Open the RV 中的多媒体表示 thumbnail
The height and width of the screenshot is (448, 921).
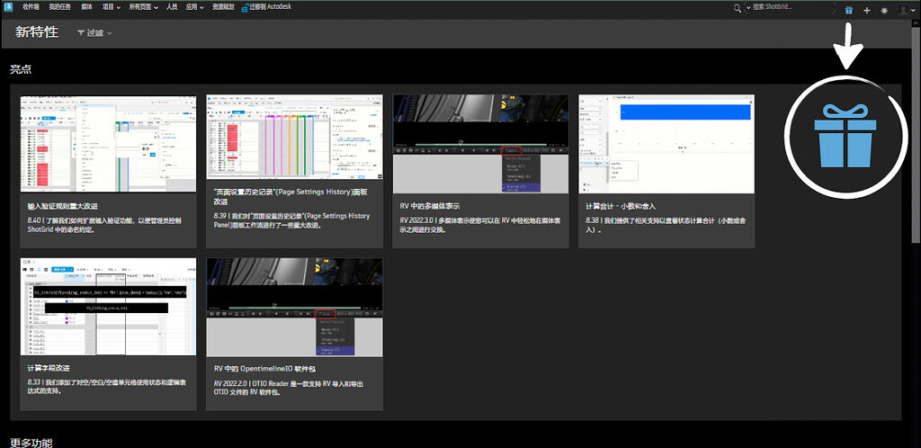click(x=480, y=144)
